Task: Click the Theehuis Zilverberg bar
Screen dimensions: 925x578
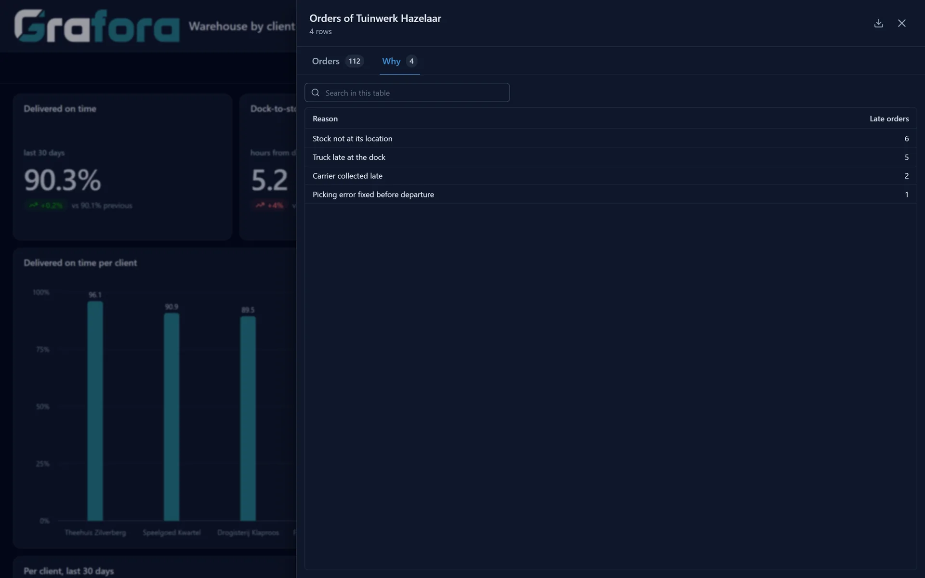Action: [95, 411]
